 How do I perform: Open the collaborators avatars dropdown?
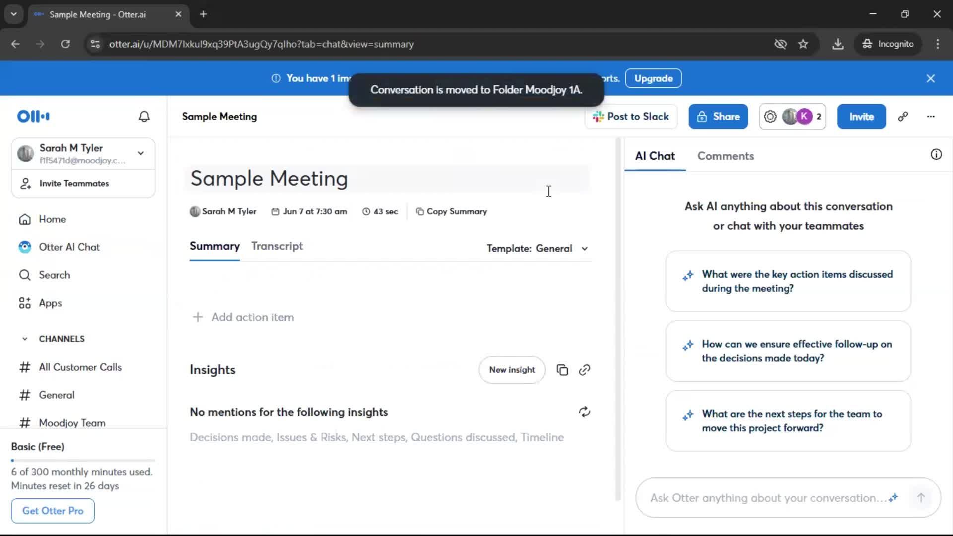(x=792, y=117)
